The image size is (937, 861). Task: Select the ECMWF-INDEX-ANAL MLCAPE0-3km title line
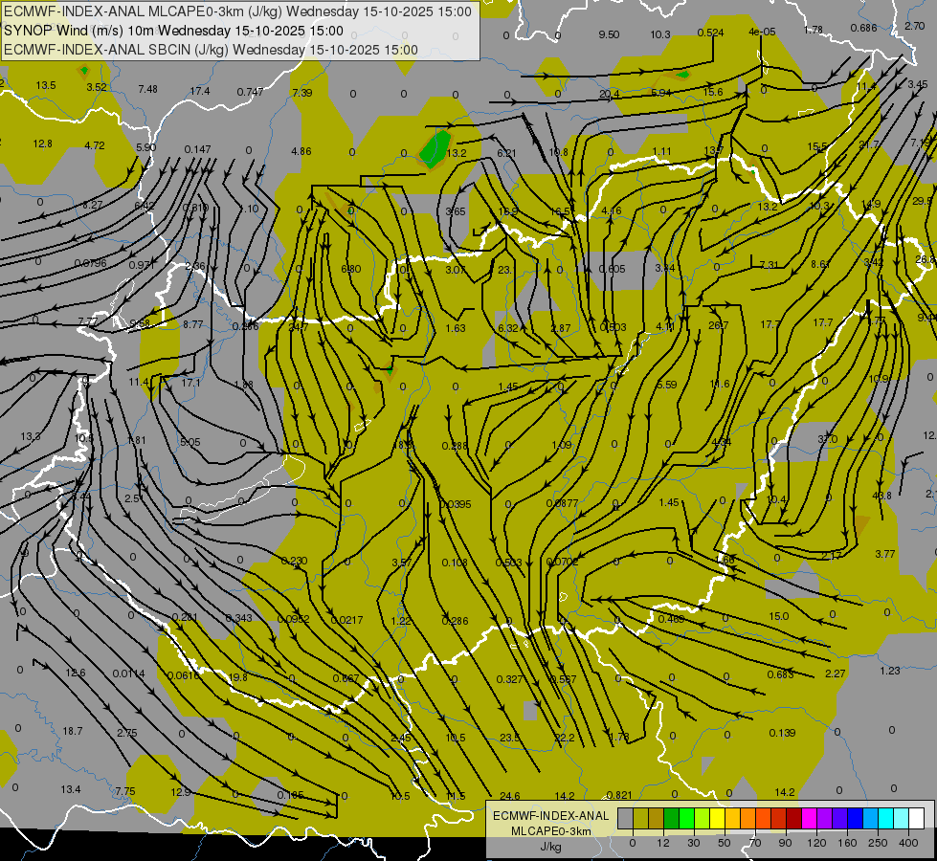pos(237,11)
